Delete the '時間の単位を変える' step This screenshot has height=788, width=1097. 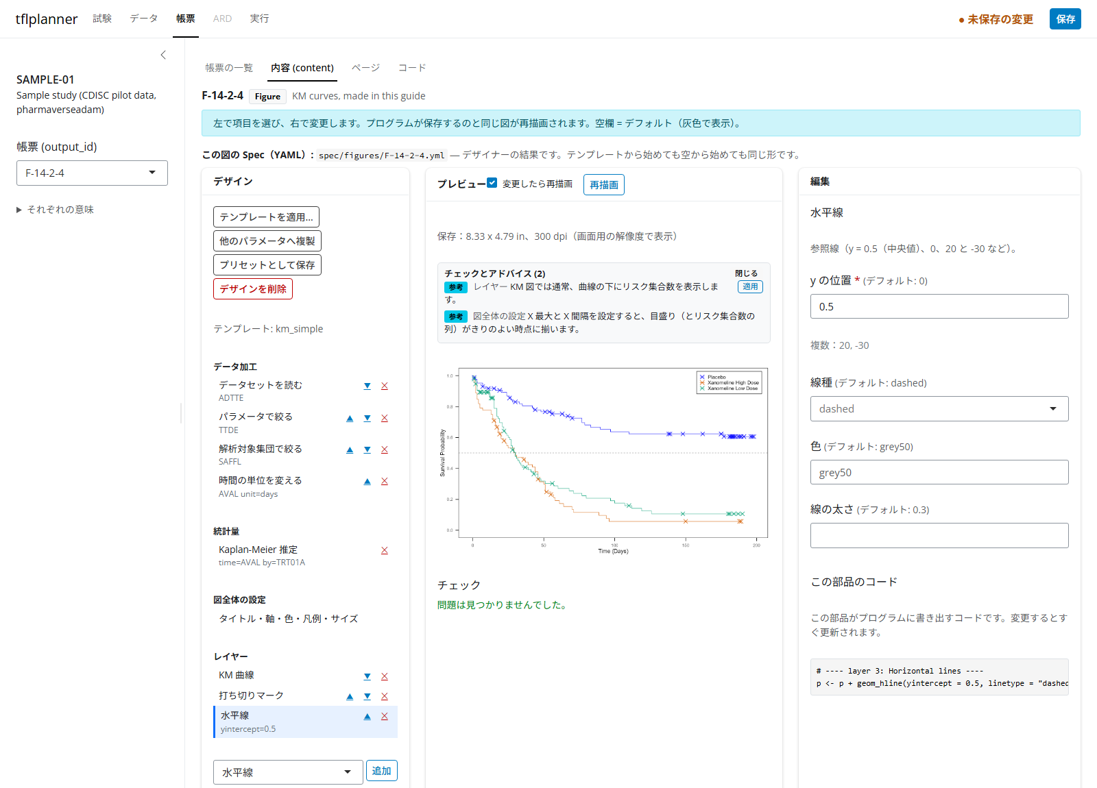(385, 481)
